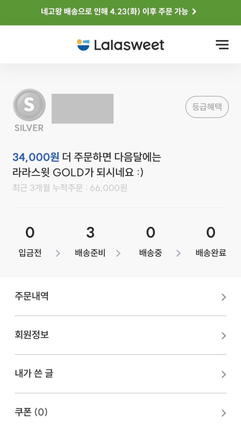
Task: Open 주문내역 via its right chevron
Action: [223, 297]
